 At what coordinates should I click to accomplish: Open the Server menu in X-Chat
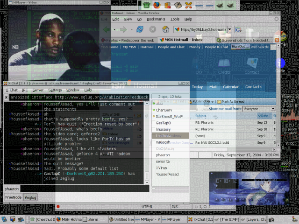[38, 90]
